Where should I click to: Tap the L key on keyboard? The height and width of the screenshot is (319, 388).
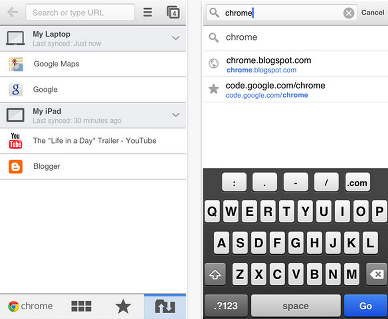pyautogui.click(x=370, y=243)
